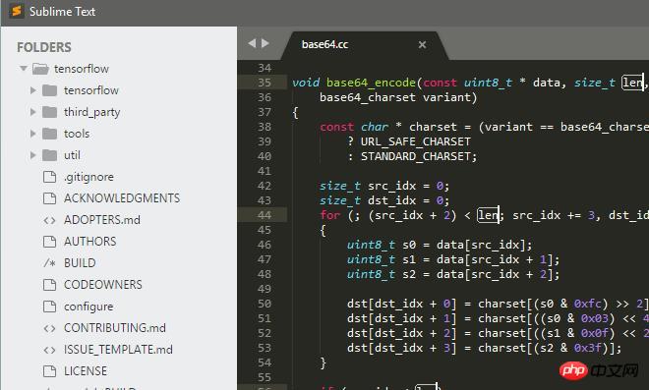Expand the nested tensorflow subfolder
Image resolution: width=649 pixels, height=390 pixels.
click(33, 90)
